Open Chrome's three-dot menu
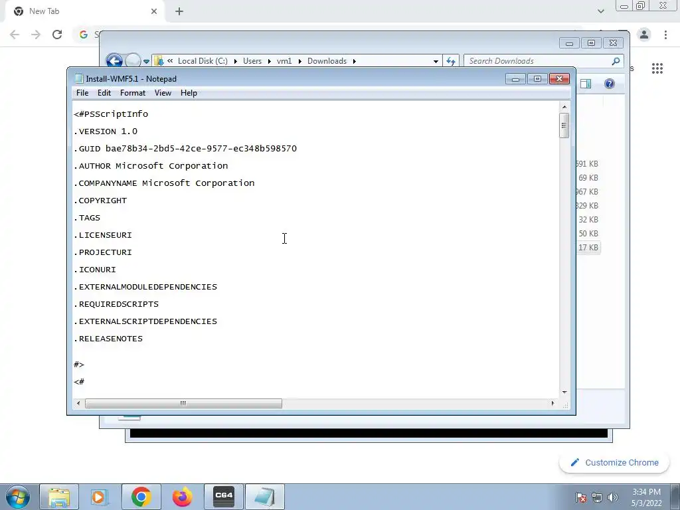This screenshot has height=510, width=680. coord(665,35)
